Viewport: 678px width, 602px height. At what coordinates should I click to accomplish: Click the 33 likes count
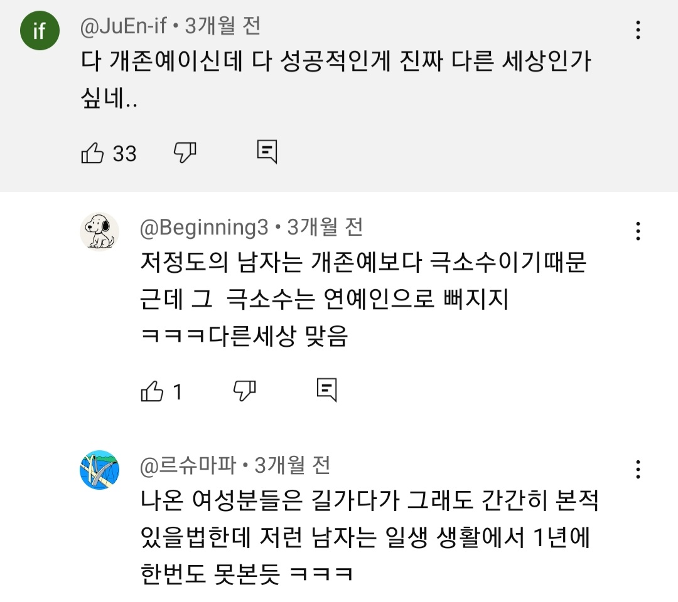click(x=124, y=154)
